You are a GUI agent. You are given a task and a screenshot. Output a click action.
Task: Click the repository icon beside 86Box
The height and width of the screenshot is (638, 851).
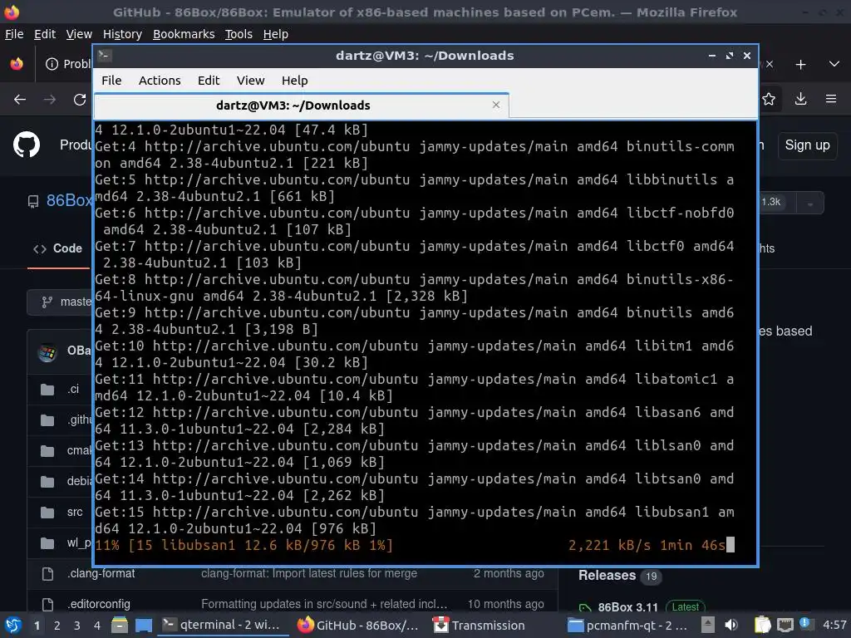click(33, 202)
